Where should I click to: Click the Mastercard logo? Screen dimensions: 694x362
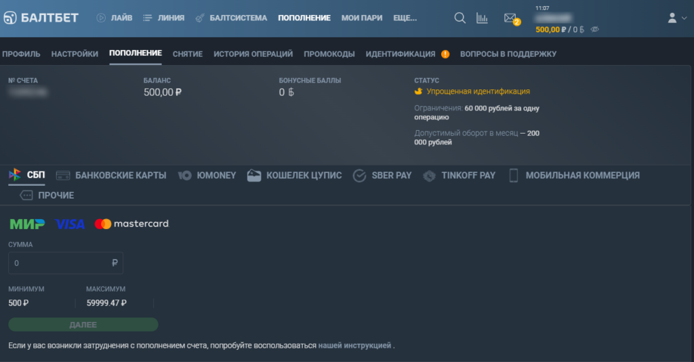(132, 224)
